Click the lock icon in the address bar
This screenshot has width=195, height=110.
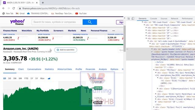click(20, 8)
